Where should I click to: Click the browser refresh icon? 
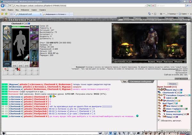point(149,6)
